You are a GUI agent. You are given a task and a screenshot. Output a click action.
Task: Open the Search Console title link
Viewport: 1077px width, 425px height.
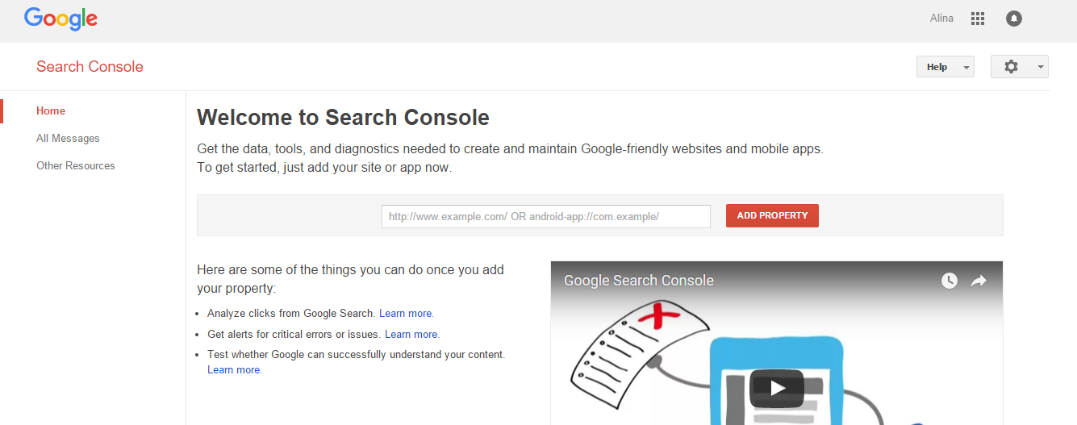[90, 67]
